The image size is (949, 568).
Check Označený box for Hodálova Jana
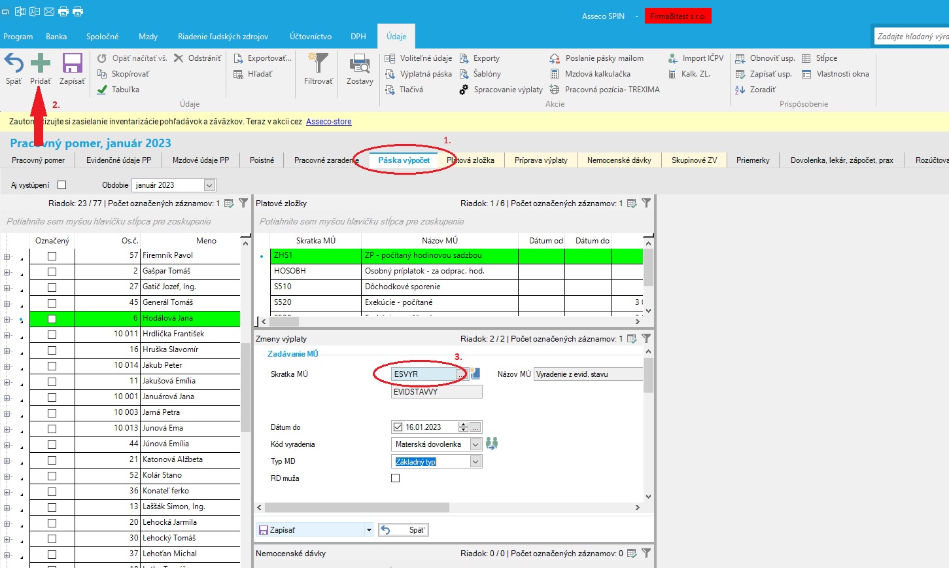(52, 319)
